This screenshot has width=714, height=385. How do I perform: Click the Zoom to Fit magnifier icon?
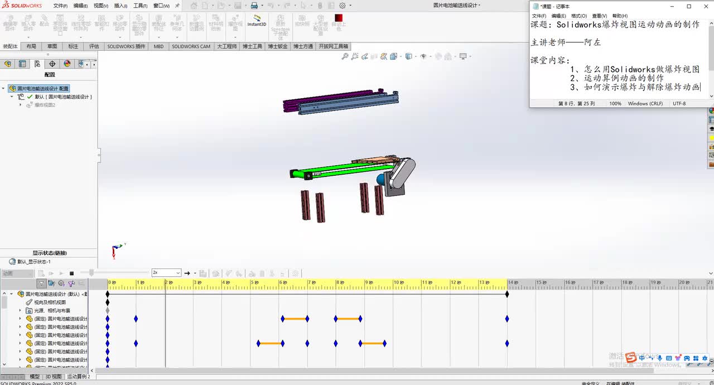[345, 56]
